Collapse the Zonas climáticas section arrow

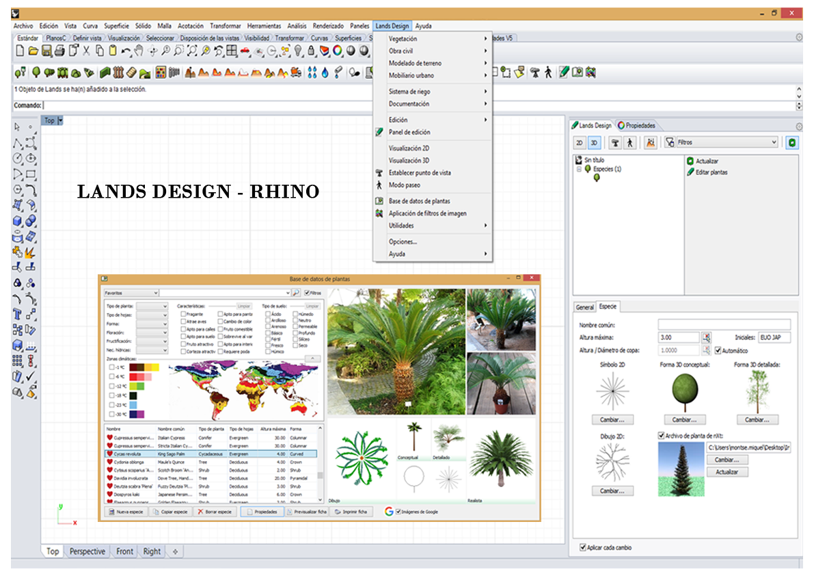[312, 359]
